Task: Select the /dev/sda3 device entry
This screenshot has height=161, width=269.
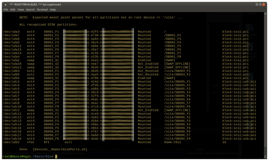Action: click(x=11, y=32)
